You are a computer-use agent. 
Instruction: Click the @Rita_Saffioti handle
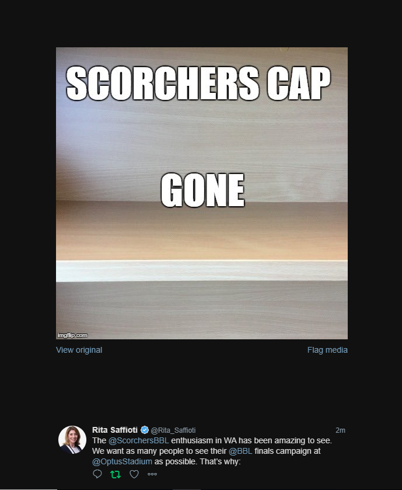click(x=173, y=430)
